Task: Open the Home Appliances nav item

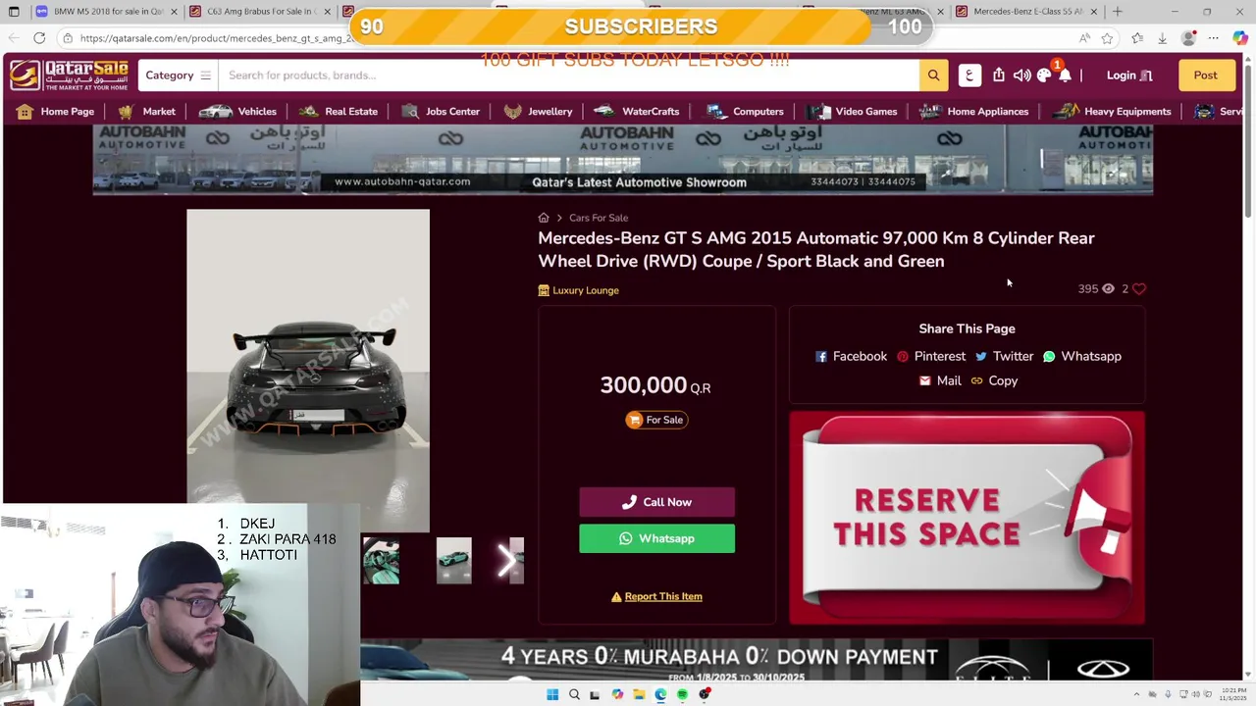Action: (x=974, y=112)
